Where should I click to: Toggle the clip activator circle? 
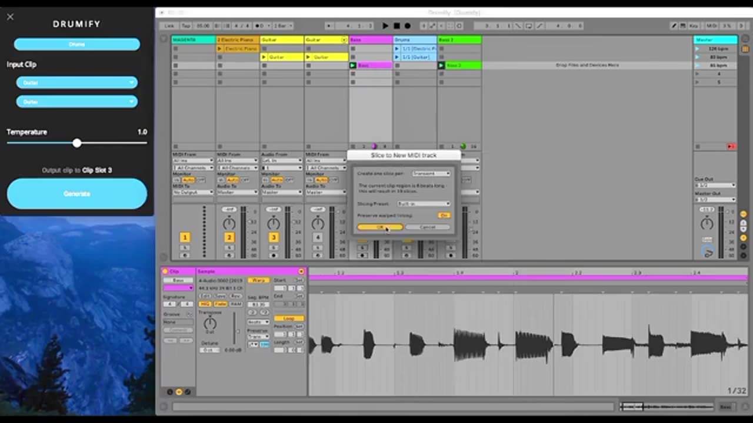165,272
